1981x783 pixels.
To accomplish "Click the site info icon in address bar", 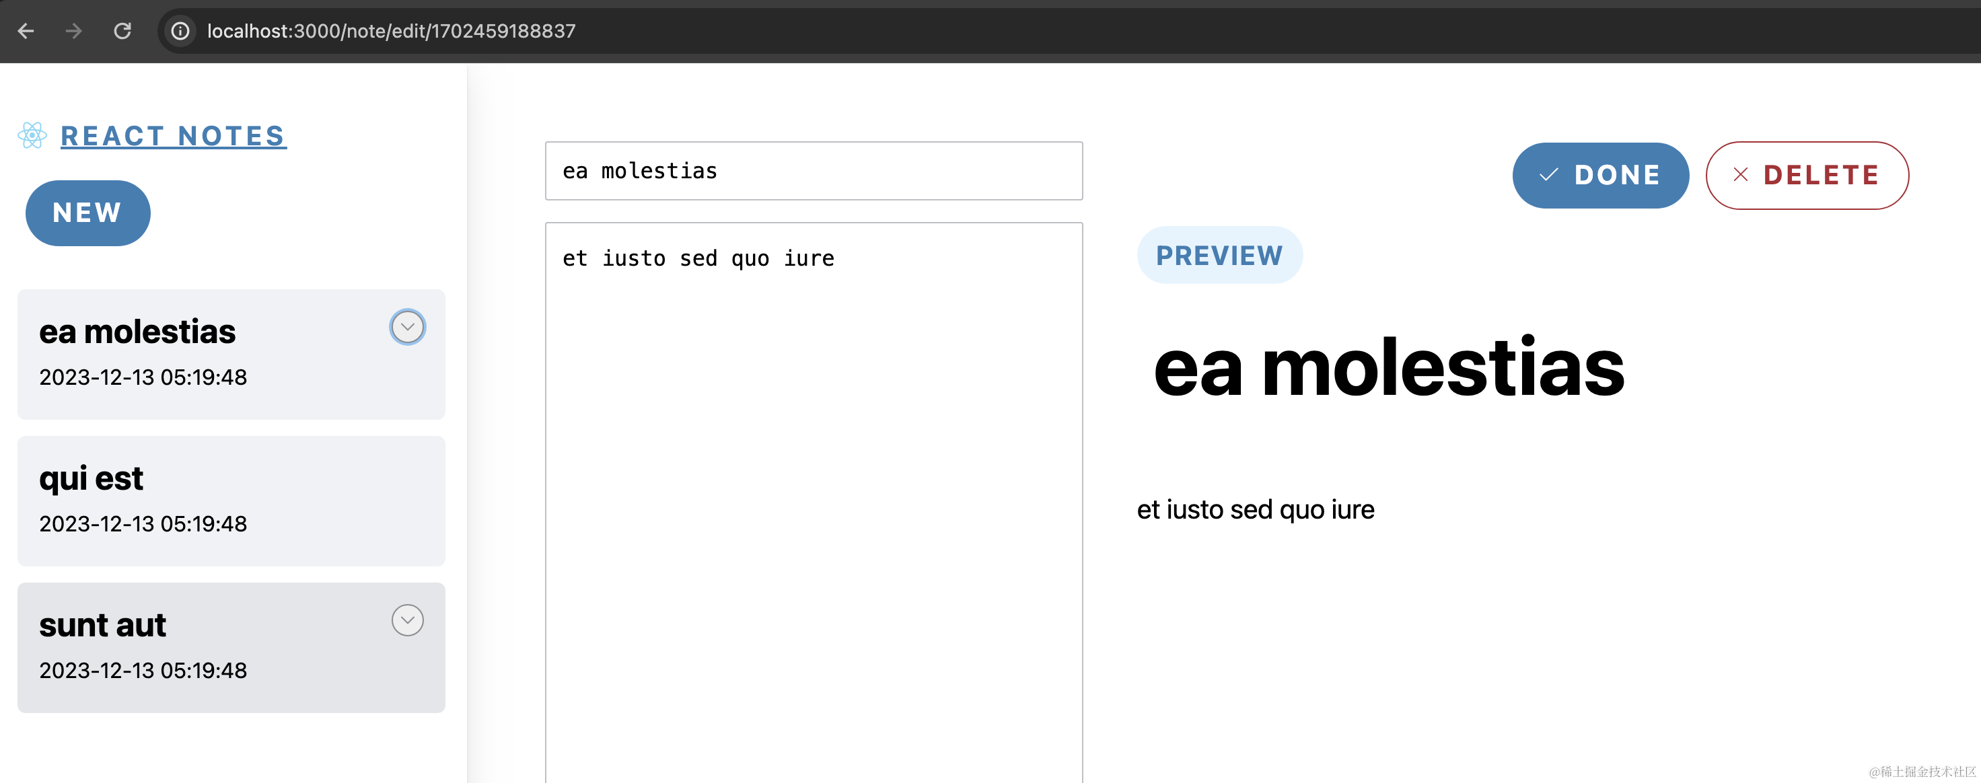I will click(x=180, y=31).
